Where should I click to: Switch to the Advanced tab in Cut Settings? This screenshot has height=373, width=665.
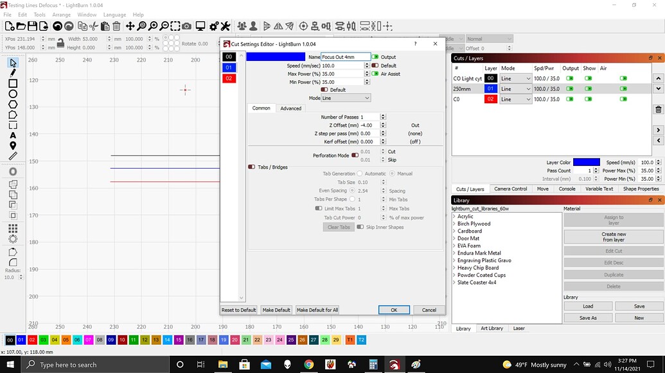click(290, 108)
